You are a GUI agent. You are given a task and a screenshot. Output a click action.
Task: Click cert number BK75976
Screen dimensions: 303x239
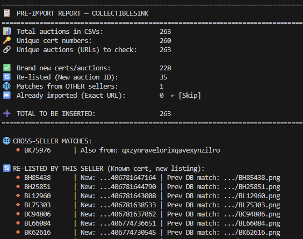pyautogui.click(x=38, y=150)
